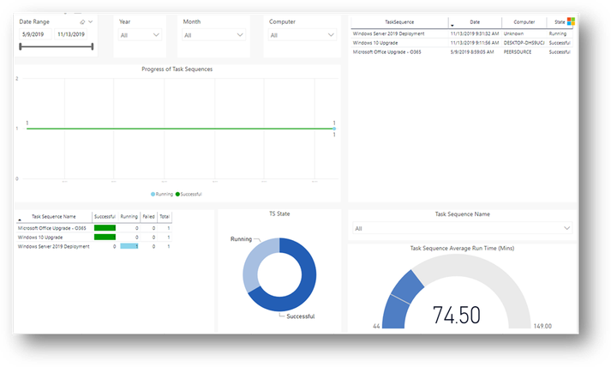Sort by the Date column header
The image size is (611, 367).
tap(475, 22)
